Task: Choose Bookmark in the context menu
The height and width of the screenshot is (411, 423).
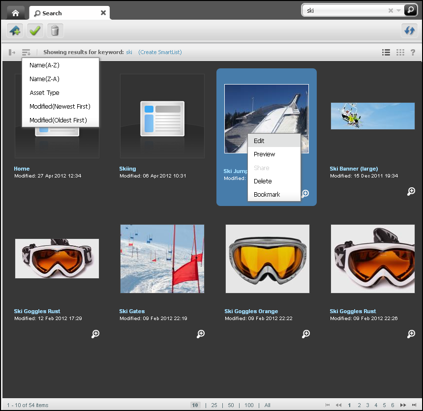Action: coord(274,195)
